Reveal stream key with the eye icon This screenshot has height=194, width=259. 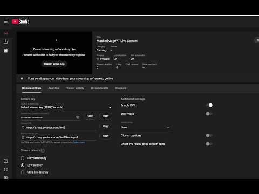[x=78, y=117]
